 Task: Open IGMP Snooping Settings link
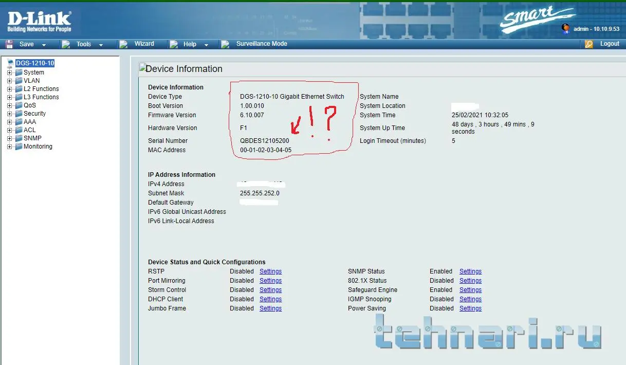tap(470, 299)
